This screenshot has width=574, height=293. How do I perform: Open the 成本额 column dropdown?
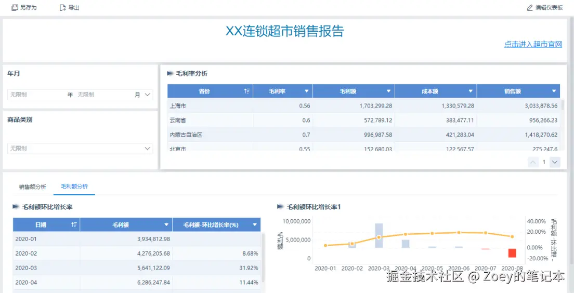pos(471,91)
